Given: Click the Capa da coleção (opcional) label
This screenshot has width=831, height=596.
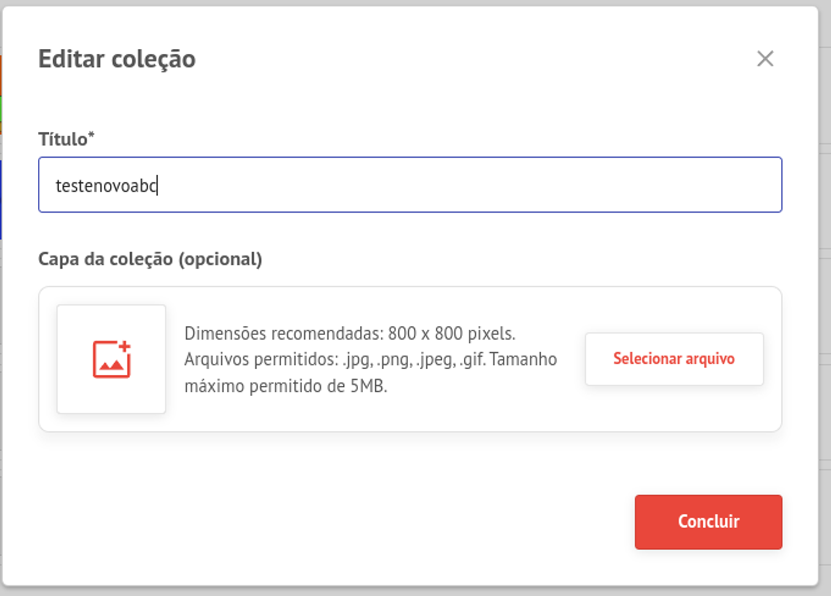Looking at the screenshot, I should point(150,259).
